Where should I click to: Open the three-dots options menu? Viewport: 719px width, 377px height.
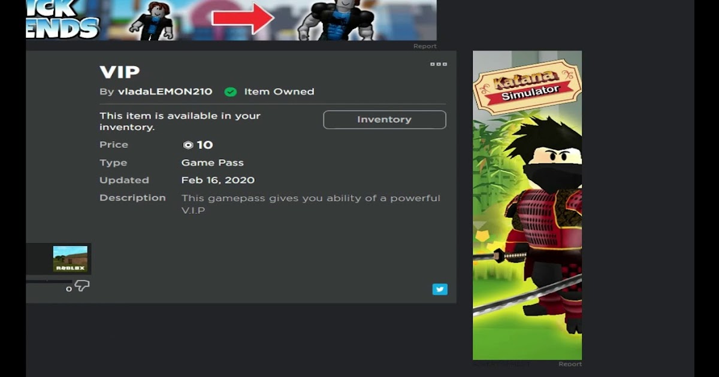(439, 64)
